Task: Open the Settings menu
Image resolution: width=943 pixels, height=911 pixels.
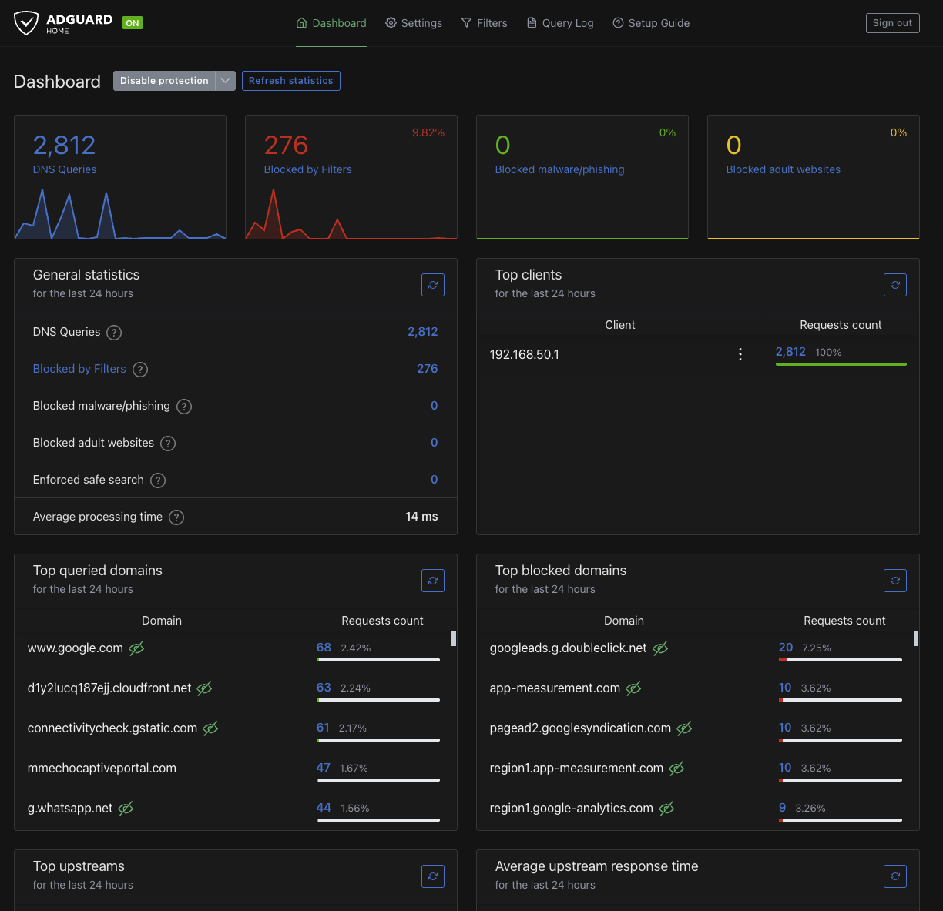Action: 414,23
